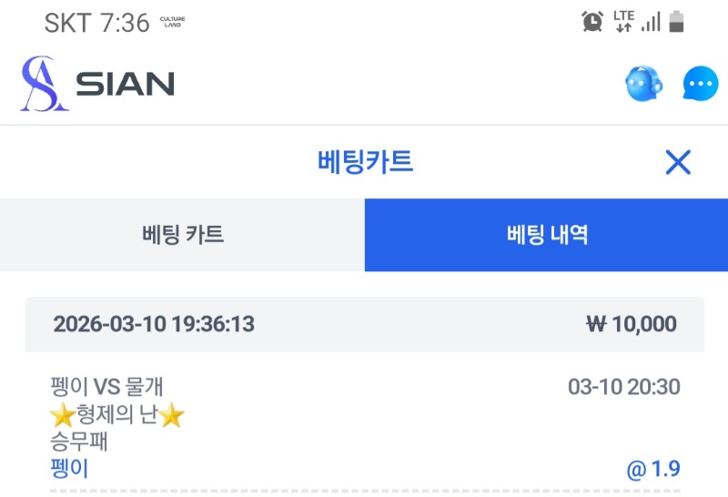Close the 베팅카트 panel with X

point(678,163)
